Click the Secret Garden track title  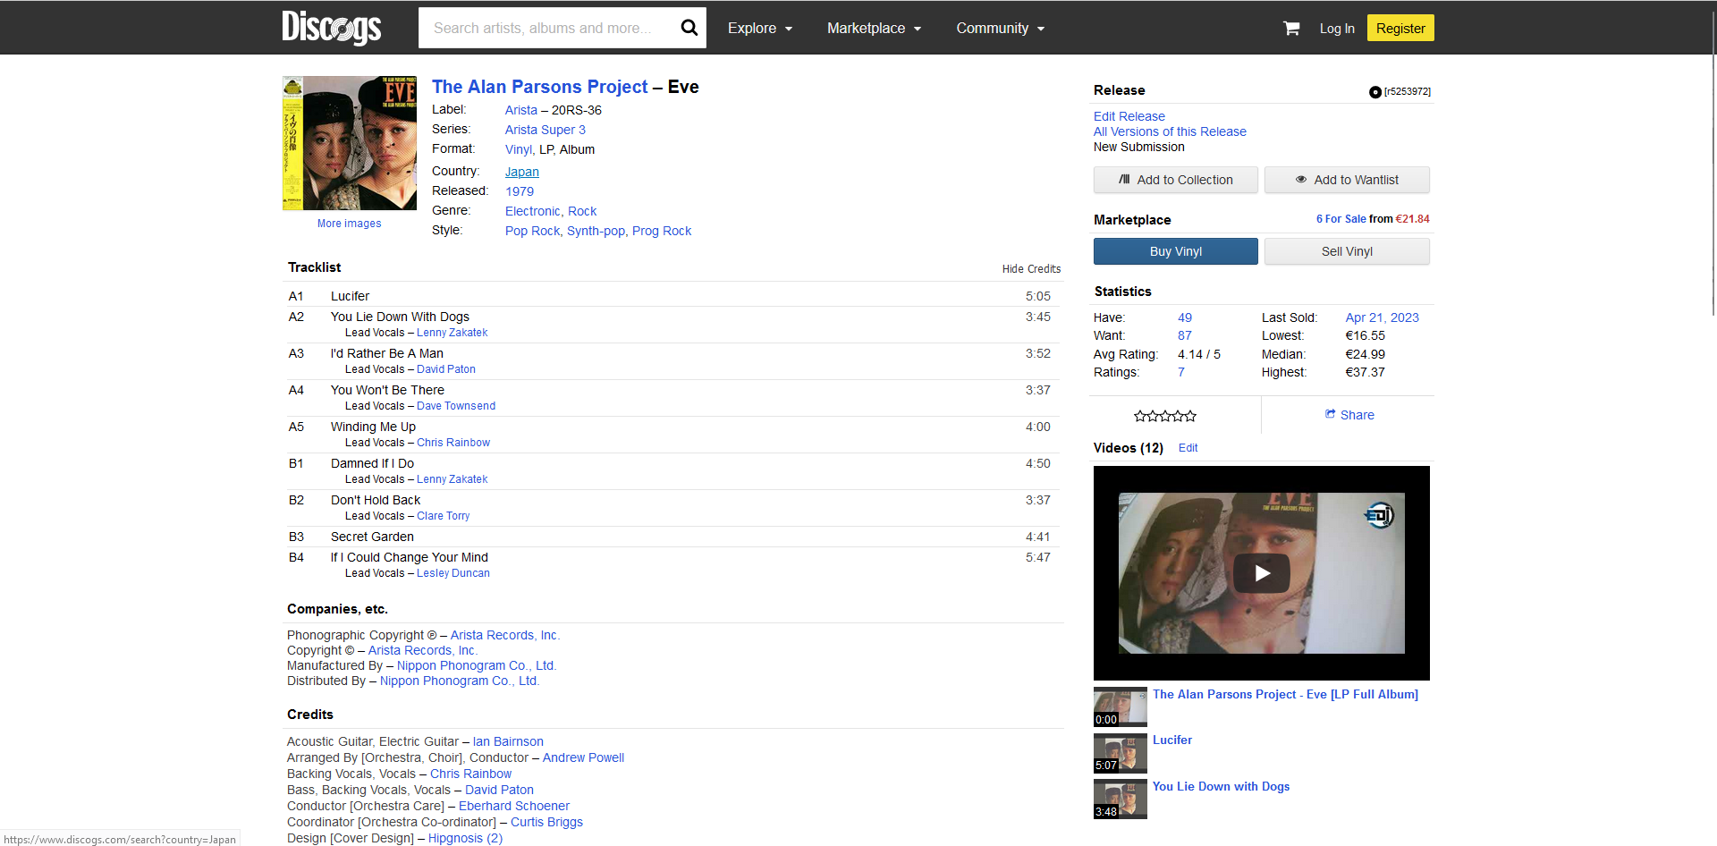point(372,537)
